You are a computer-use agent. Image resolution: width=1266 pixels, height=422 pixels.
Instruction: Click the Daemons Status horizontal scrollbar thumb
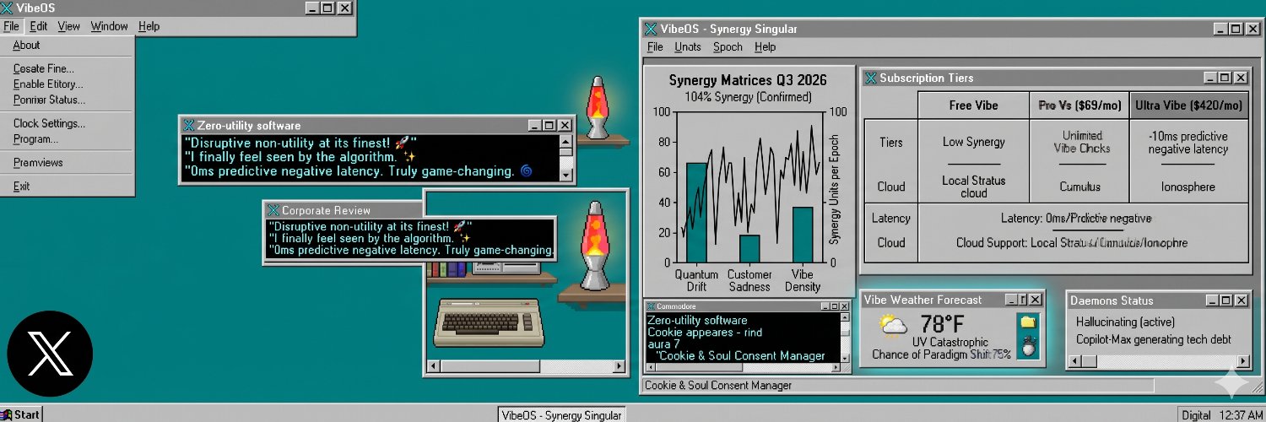pos(1090,361)
